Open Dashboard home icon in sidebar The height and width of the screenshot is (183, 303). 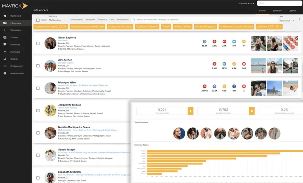pyautogui.click(x=5, y=16)
